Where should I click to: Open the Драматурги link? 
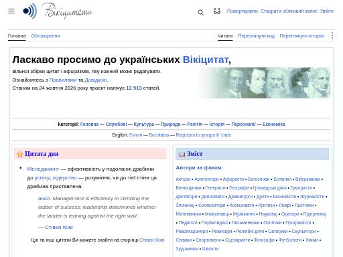241,197
